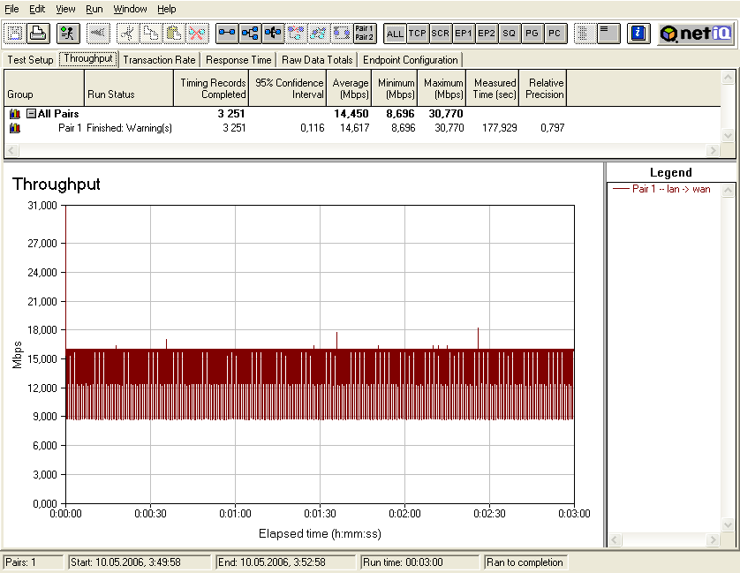The image size is (740, 573).
Task: Click the Add Pair toolbar icon
Action: click(227, 34)
